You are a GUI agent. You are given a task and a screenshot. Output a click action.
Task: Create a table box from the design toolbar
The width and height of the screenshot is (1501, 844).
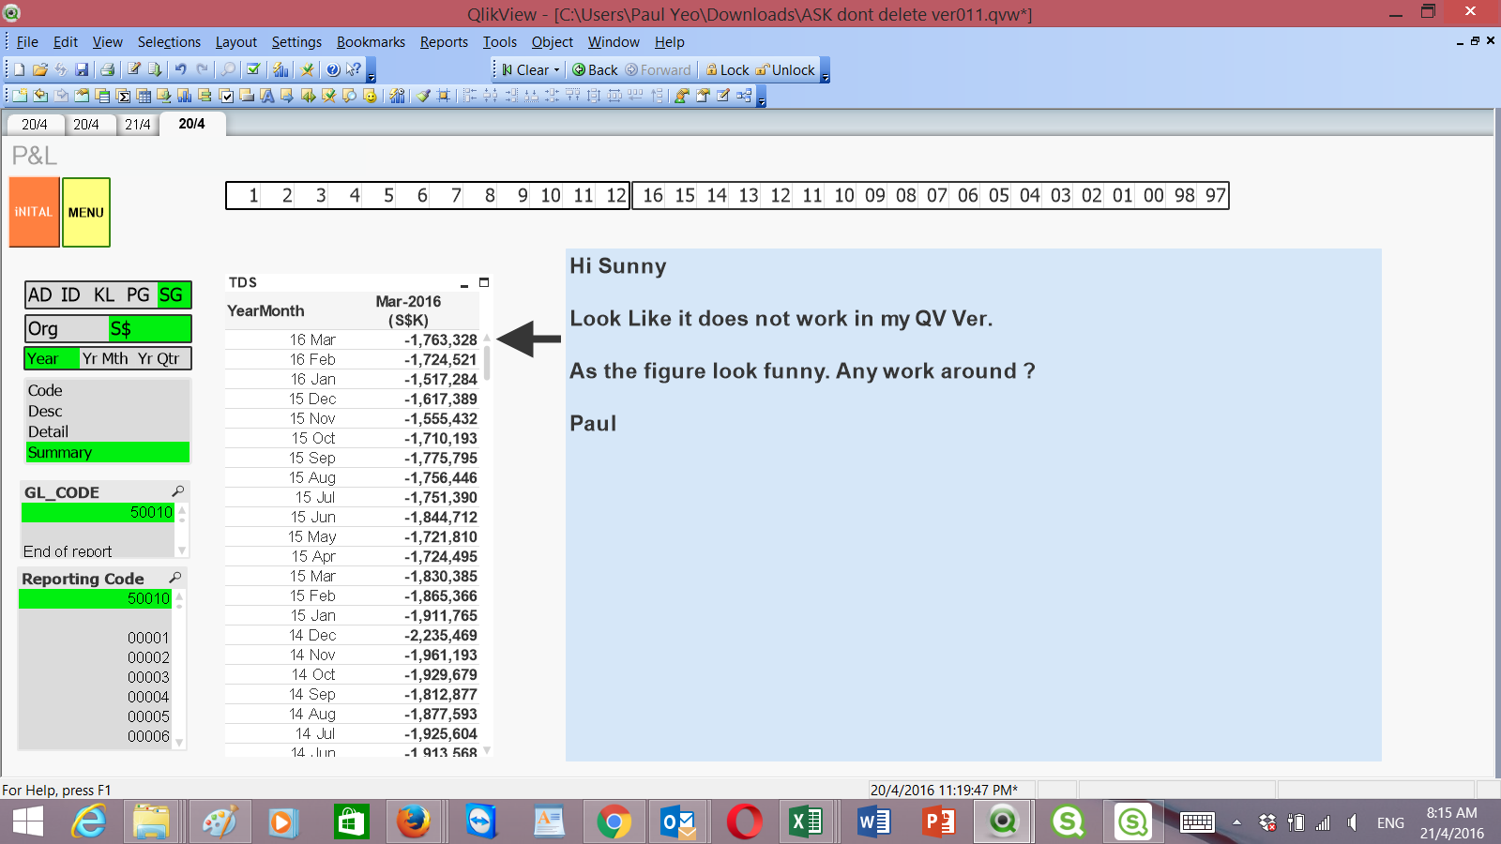[x=144, y=96]
